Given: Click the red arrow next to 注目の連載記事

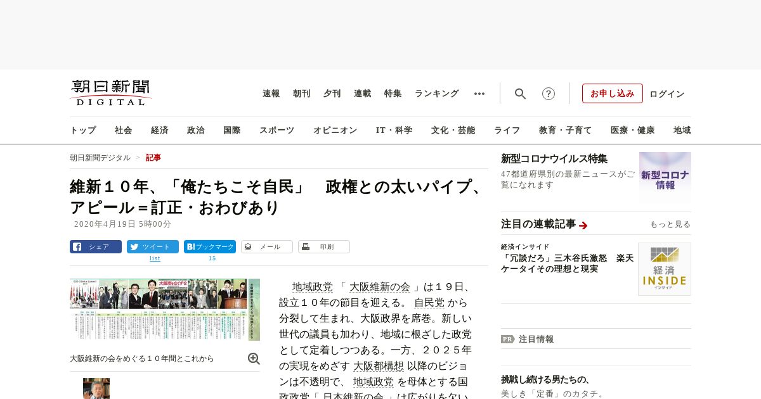Looking at the screenshot, I should point(583,225).
